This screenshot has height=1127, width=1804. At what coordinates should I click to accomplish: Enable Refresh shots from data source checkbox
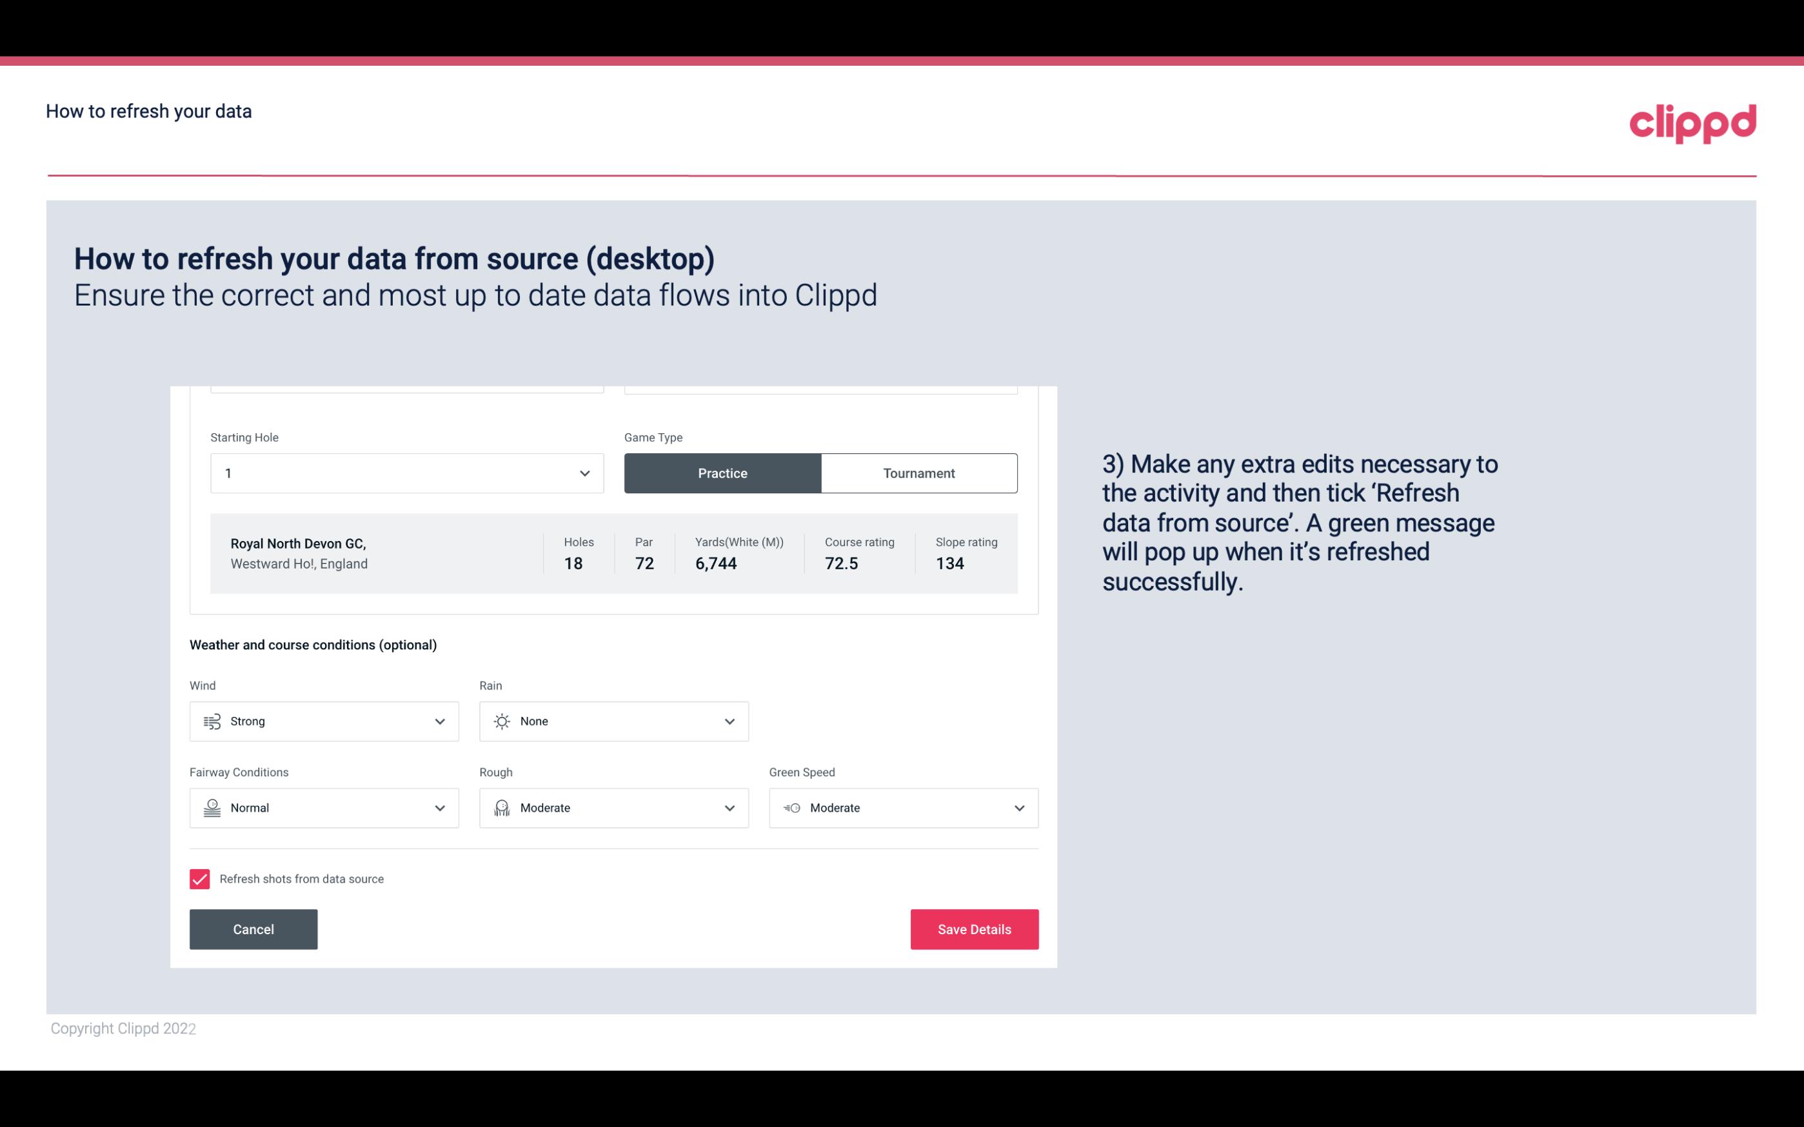(199, 879)
